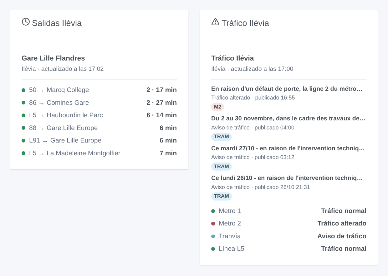Select the Metro 2 status row
This screenshot has width=388, height=276.
tap(289, 224)
